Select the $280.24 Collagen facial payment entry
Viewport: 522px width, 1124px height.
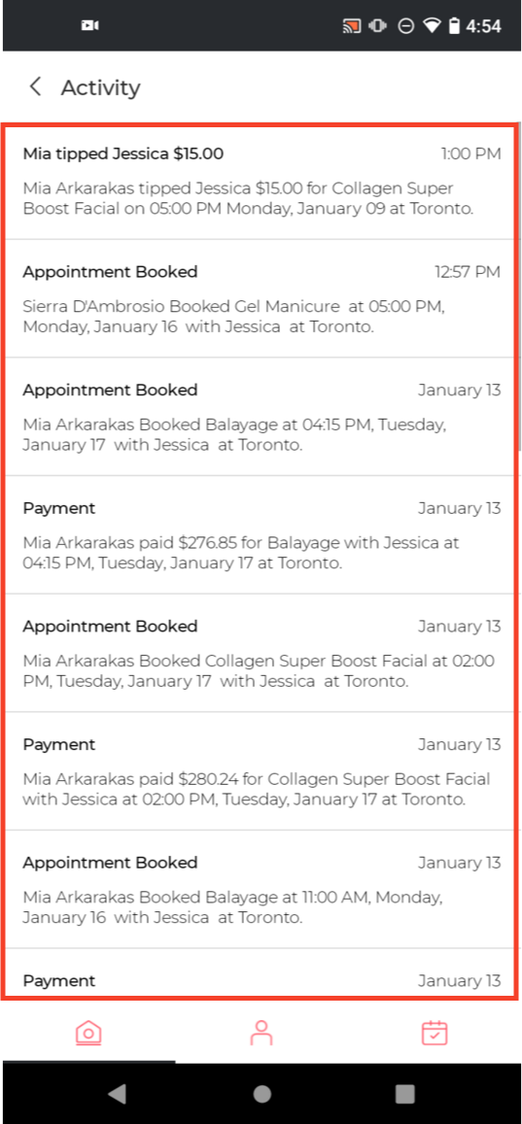tap(261, 771)
